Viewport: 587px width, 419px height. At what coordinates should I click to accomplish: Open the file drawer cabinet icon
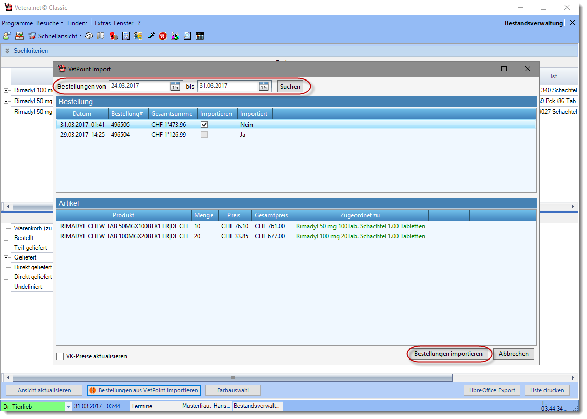[19, 36]
